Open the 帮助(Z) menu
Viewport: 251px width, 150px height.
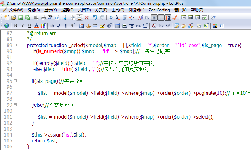click(197, 10)
